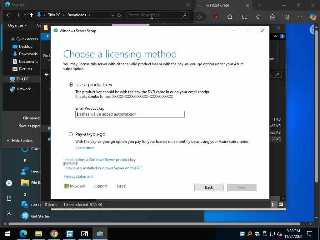The width and height of the screenshot is (320, 240).
Task: Open the Documents icon in Start menu rail
Action: pos(9,198)
